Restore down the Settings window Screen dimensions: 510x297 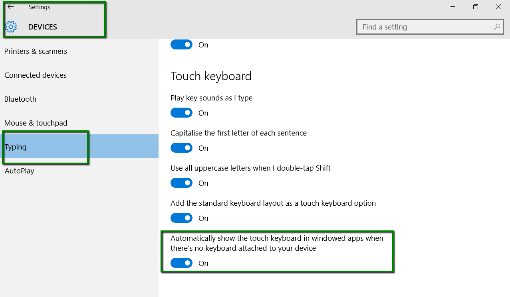pos(475,7)
